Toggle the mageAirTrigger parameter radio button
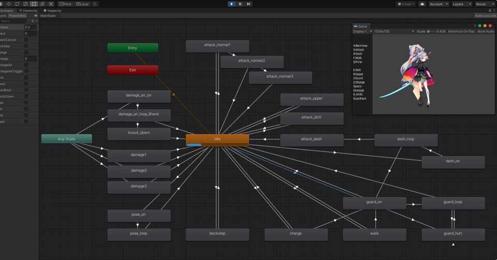The width and height of the screenshot is (497, 260). pyautogui.click(x=26, y=71)
